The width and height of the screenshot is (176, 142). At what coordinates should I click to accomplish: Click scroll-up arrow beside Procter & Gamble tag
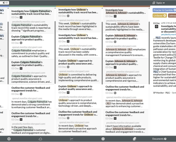point(149,8)
